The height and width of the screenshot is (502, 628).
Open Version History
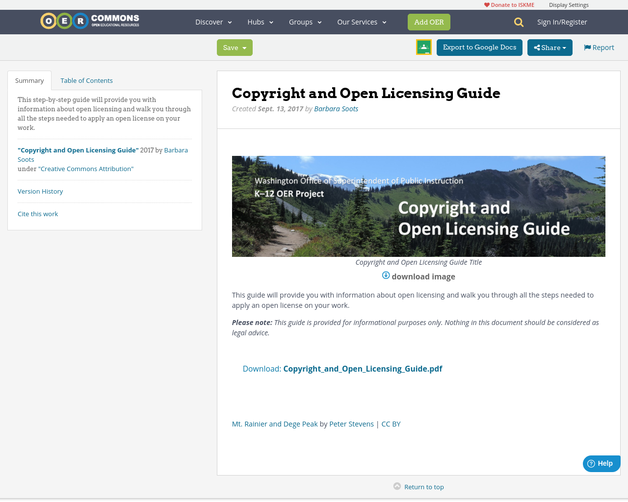tap(40, 191)
